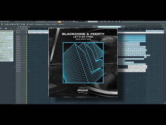The image size is (166, 125).
Task: Select the Track 18 header label
Action: pos(18,60)
